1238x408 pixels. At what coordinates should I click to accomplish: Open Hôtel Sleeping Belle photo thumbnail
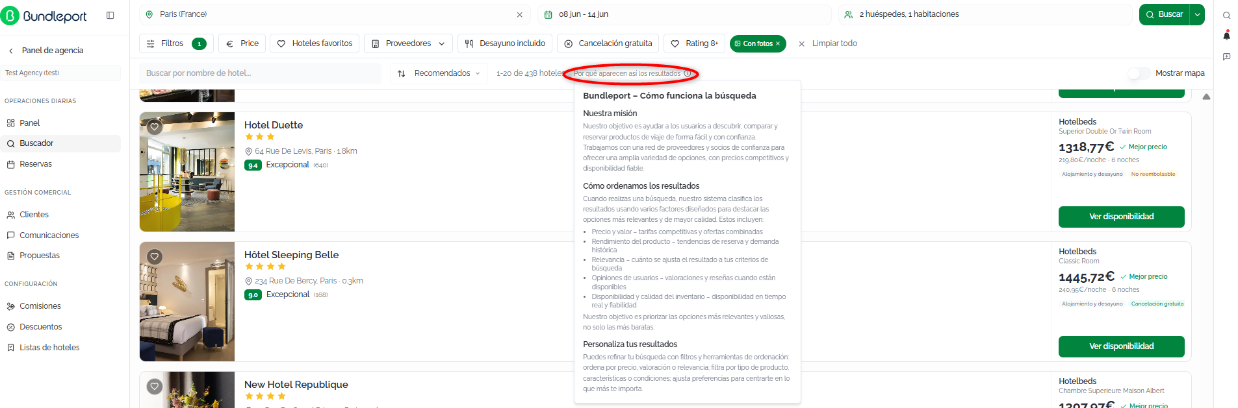click(x=187, y=302)
